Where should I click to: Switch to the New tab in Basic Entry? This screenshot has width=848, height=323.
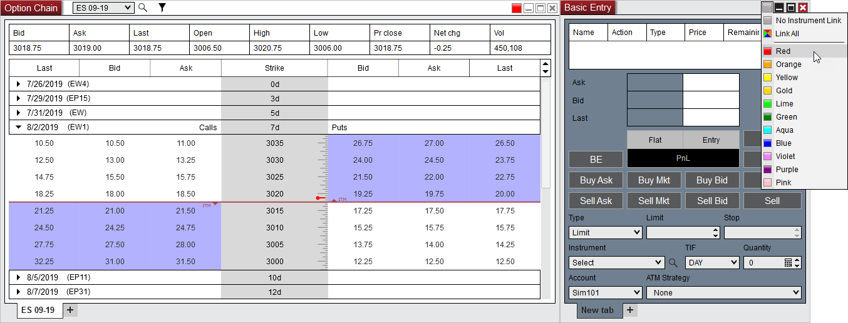tap(598, 310)
